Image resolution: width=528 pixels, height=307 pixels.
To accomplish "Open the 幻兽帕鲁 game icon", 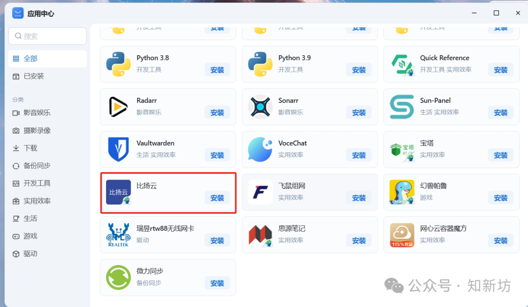I will pyautogui.click(x=402, y=192).
